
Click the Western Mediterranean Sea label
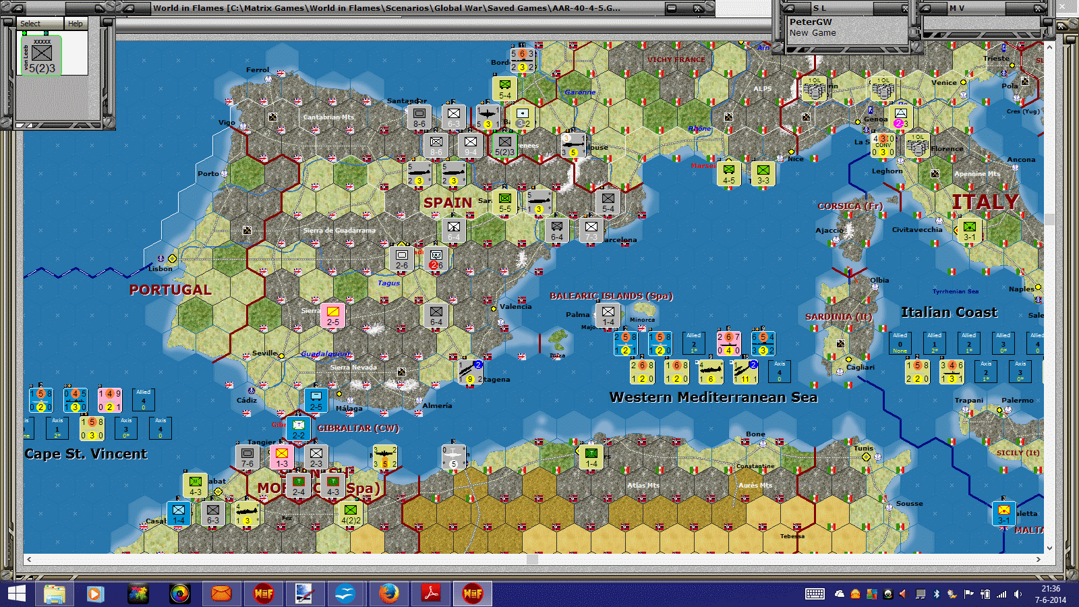coord(713,397)
